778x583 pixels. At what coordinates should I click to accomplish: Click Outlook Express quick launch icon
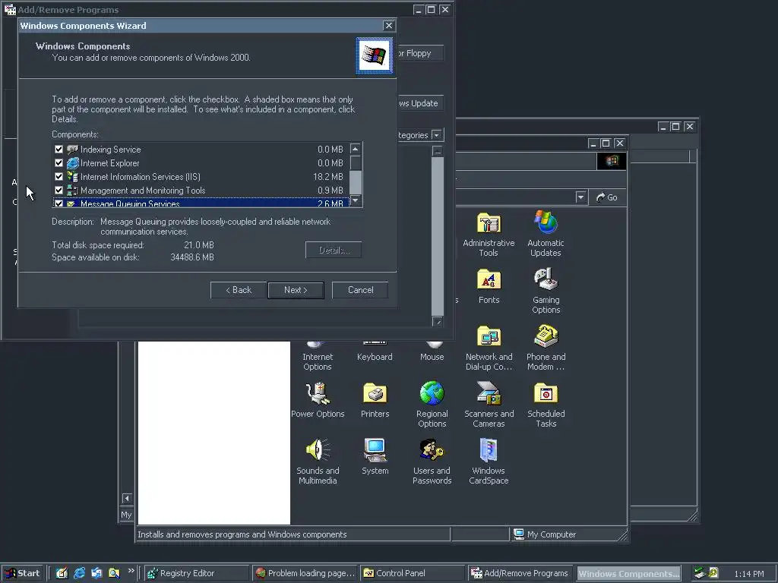96,574
